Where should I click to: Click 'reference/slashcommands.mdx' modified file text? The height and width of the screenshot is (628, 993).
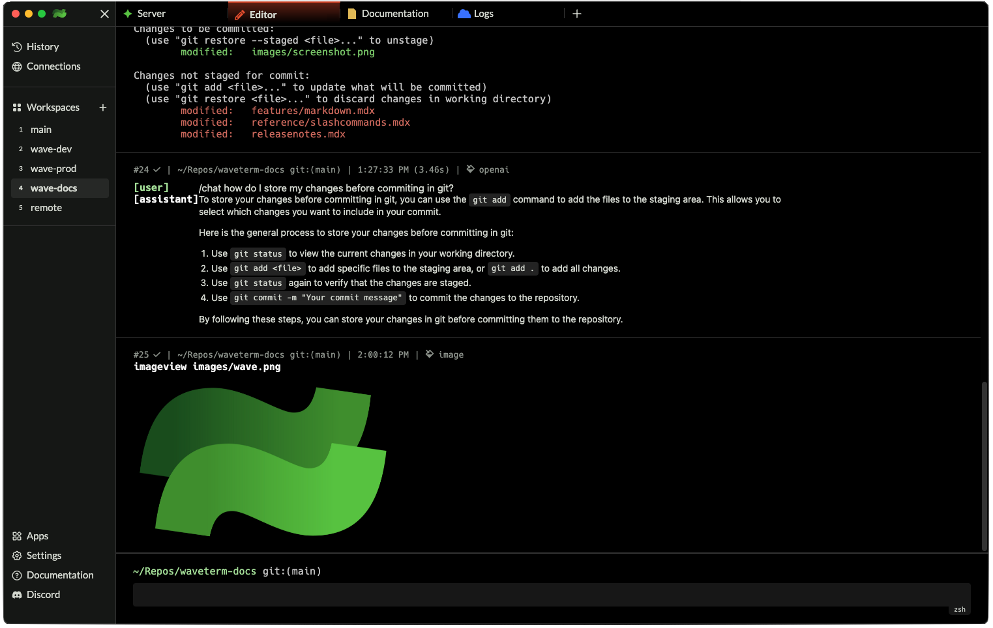pyautogui.click(x=331, y=122)
